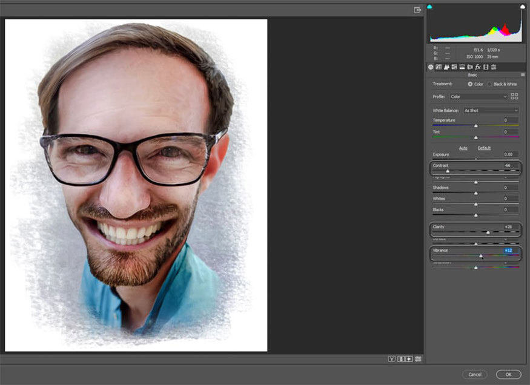Focus the Clarity value field
Image resolution: width=530 pixels, height=385 pixels.
[x=511, y=227]
